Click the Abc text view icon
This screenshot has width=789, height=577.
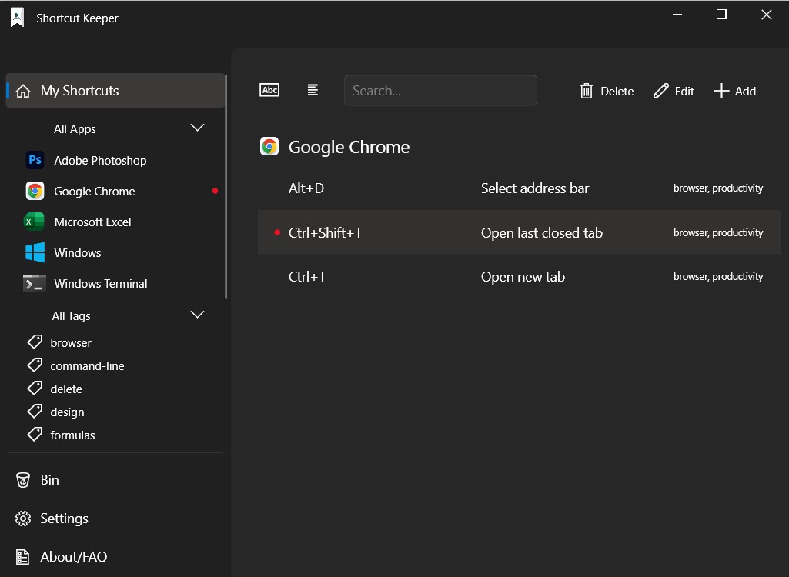click(269, 90)
